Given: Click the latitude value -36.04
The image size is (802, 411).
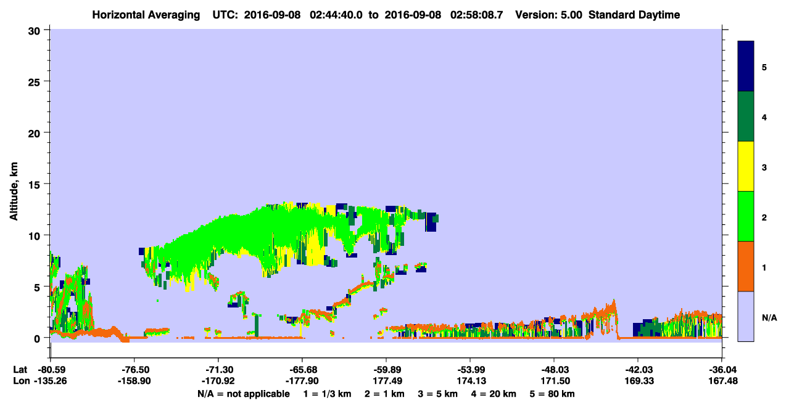Looking at the screenshot, I should (x=722, y=370).
